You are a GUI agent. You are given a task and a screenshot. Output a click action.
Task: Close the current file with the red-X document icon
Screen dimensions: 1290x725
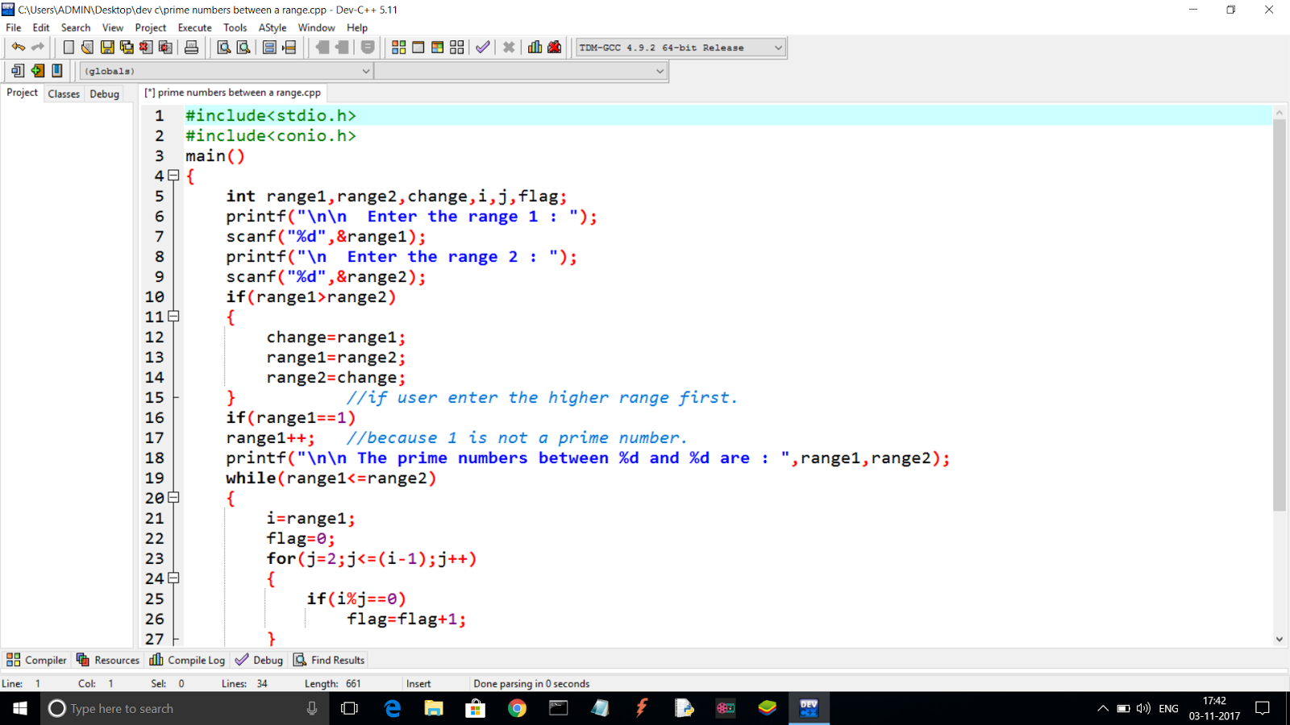tap(145, 47)
